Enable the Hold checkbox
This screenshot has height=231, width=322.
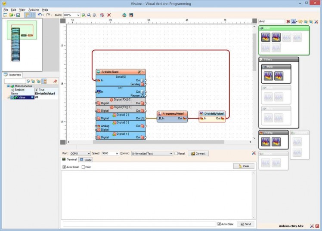[83, 167]
